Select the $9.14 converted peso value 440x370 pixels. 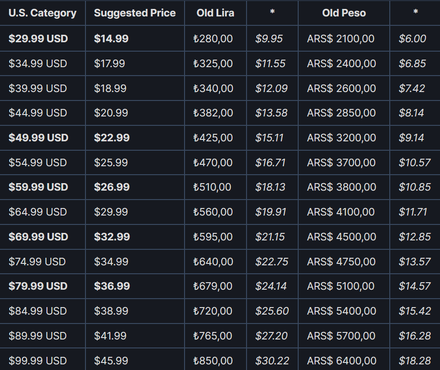coord(411,138)
